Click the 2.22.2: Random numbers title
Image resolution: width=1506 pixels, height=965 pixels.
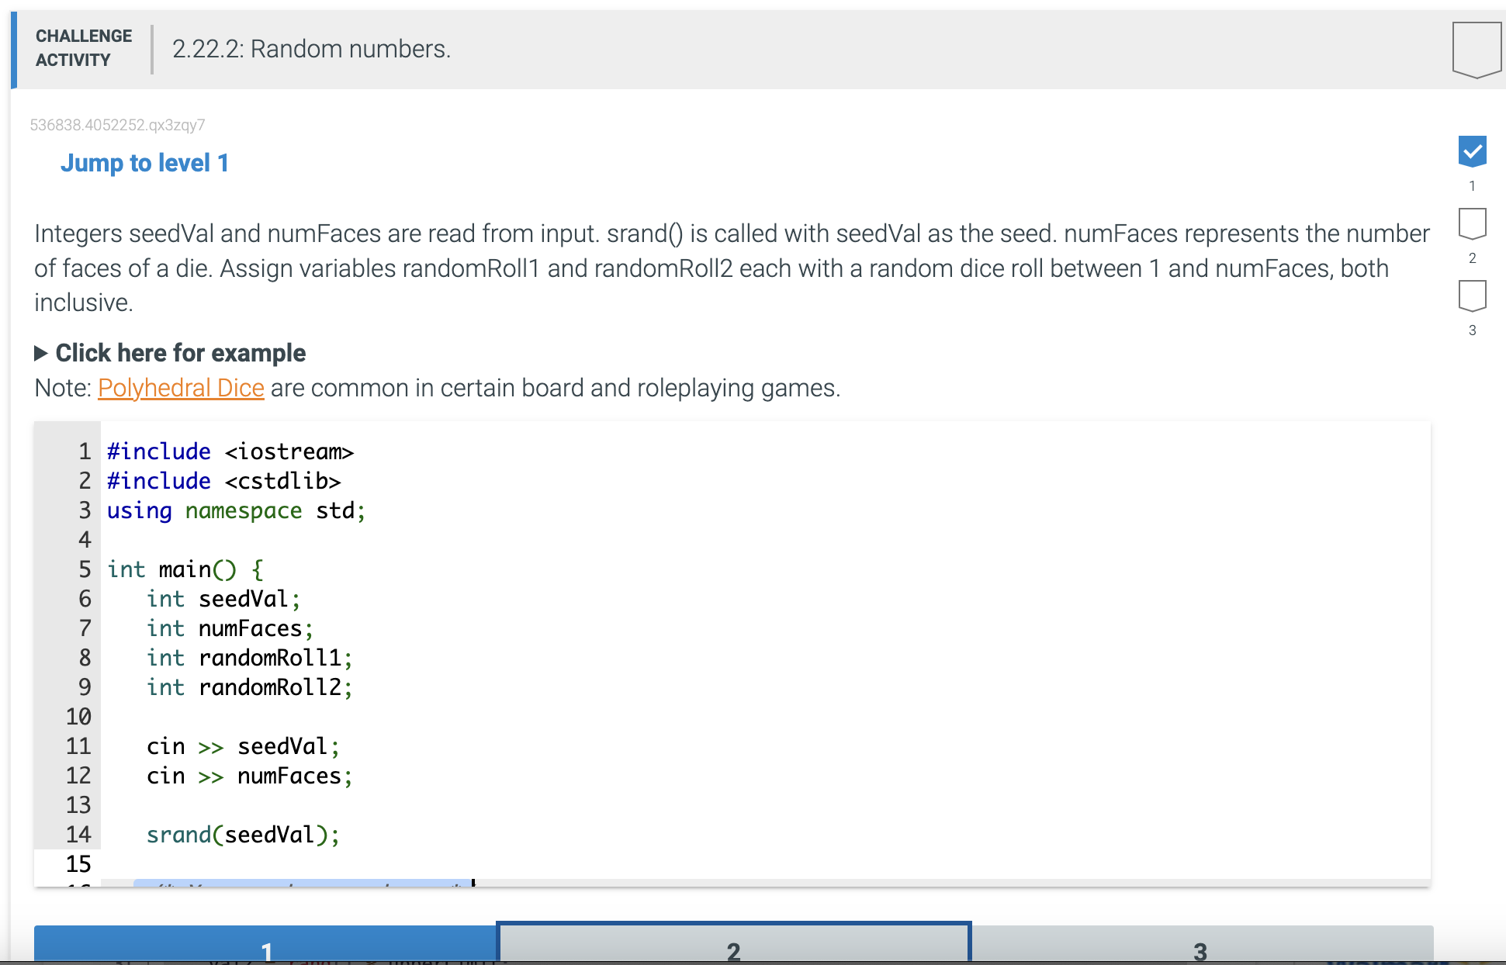point(311,49)
